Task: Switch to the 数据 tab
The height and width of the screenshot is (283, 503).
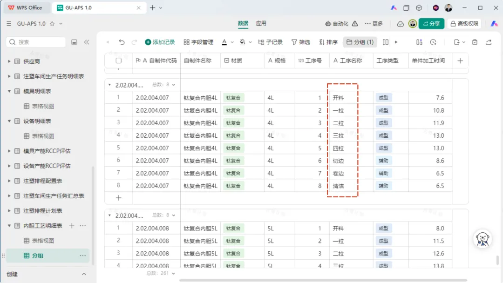Action: click(243, 23)
